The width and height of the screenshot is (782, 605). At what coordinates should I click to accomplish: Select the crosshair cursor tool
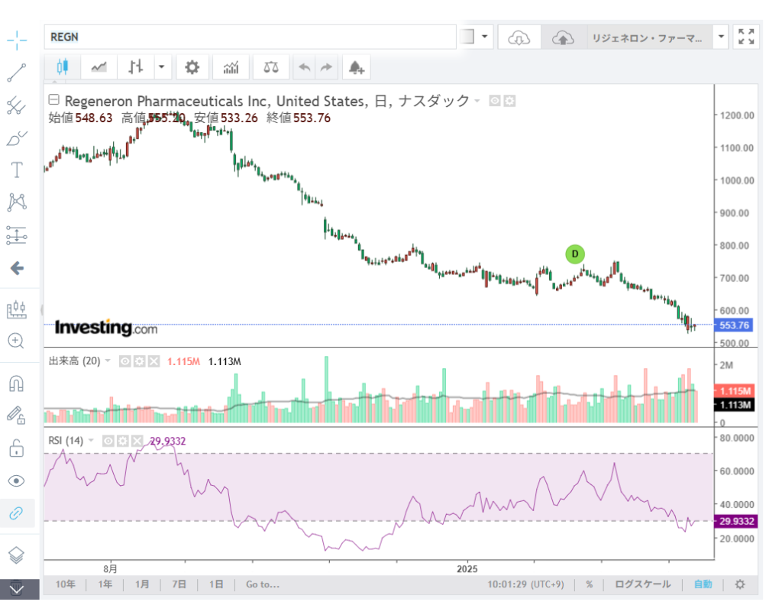point(17,40)
